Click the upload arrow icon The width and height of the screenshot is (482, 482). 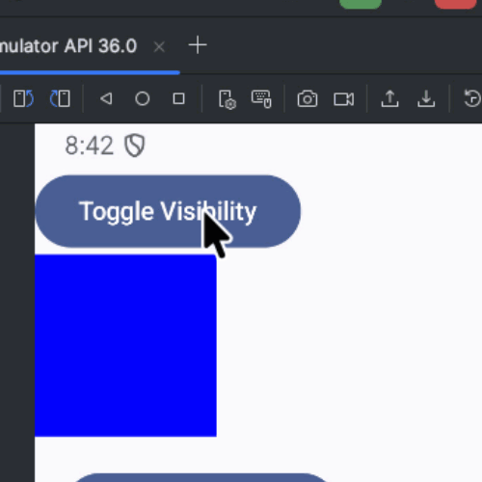point(389,98)
